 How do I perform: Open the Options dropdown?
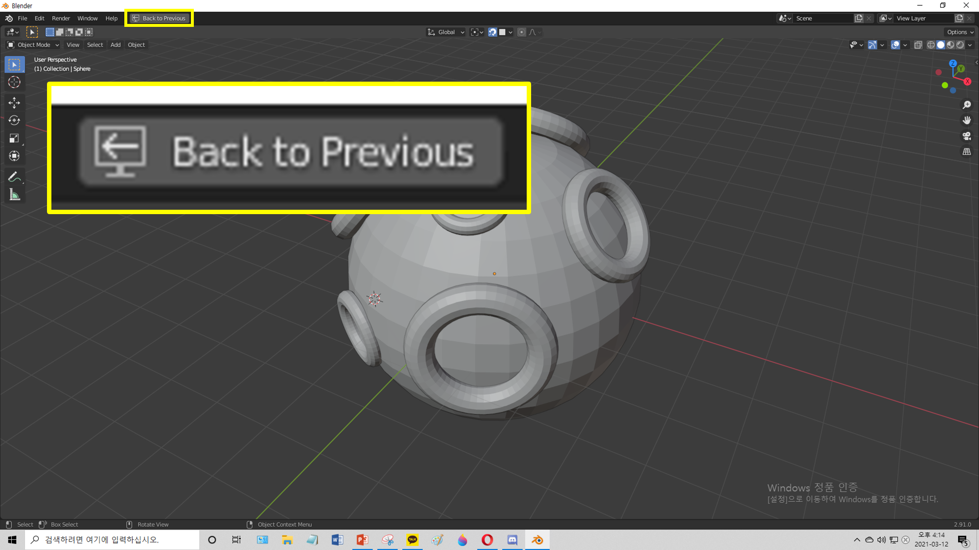(959, 32)
